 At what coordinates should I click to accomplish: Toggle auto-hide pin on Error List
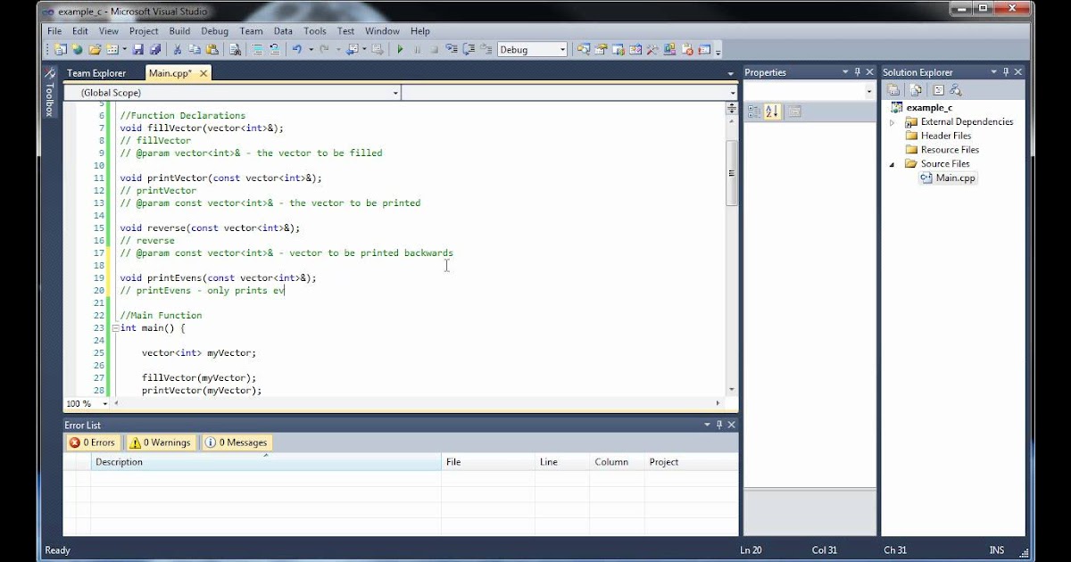718,426
